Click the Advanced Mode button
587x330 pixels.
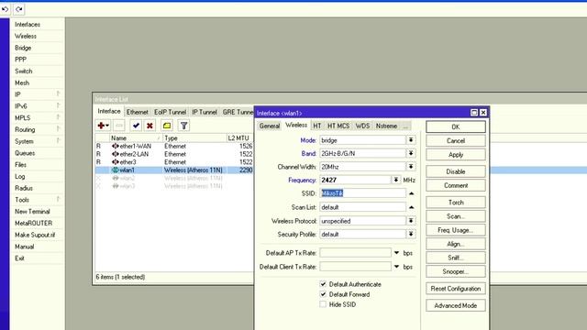(x=456, y=305)
